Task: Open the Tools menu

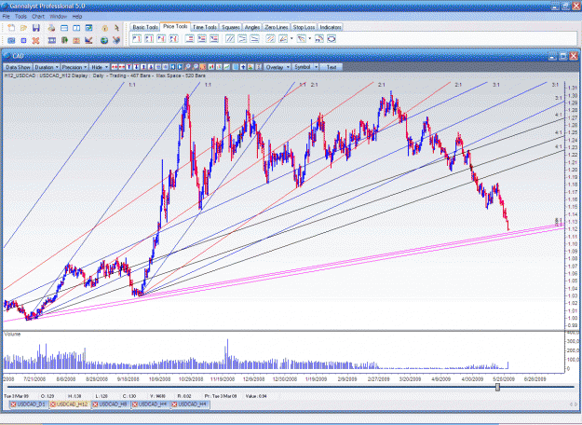Action: [x=20, y=17]
